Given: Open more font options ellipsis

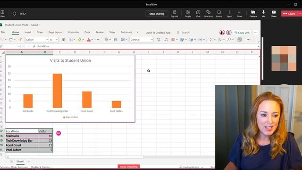Looking at the screenshot, I should point(97,40).
